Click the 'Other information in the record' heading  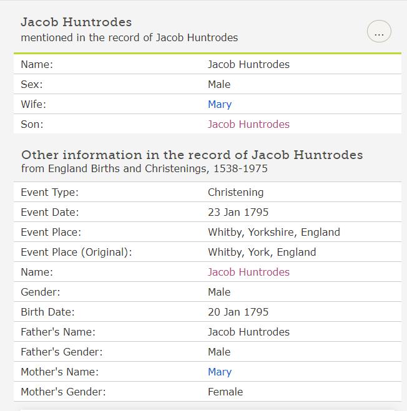coord(192,155)
